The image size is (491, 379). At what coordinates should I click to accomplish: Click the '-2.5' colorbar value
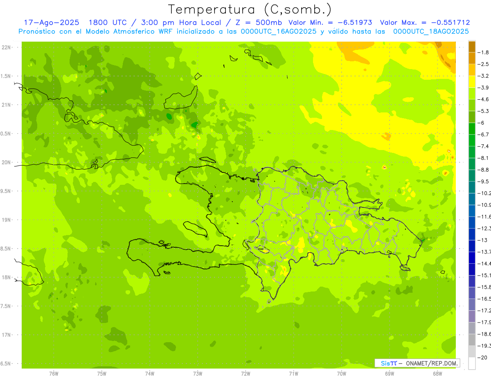tap(483, 64)
